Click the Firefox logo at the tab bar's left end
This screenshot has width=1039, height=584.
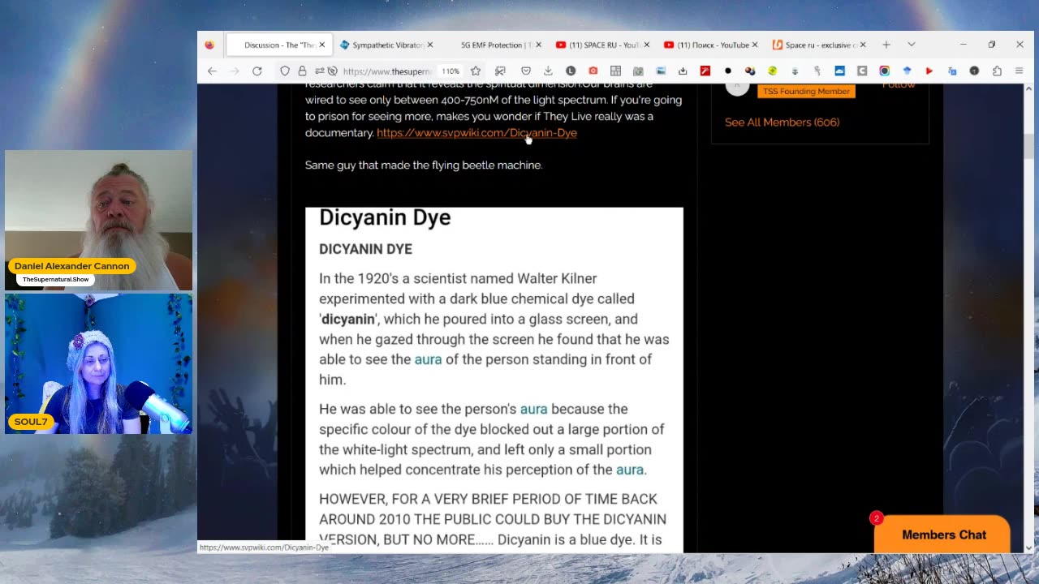(x=209, y=45)
